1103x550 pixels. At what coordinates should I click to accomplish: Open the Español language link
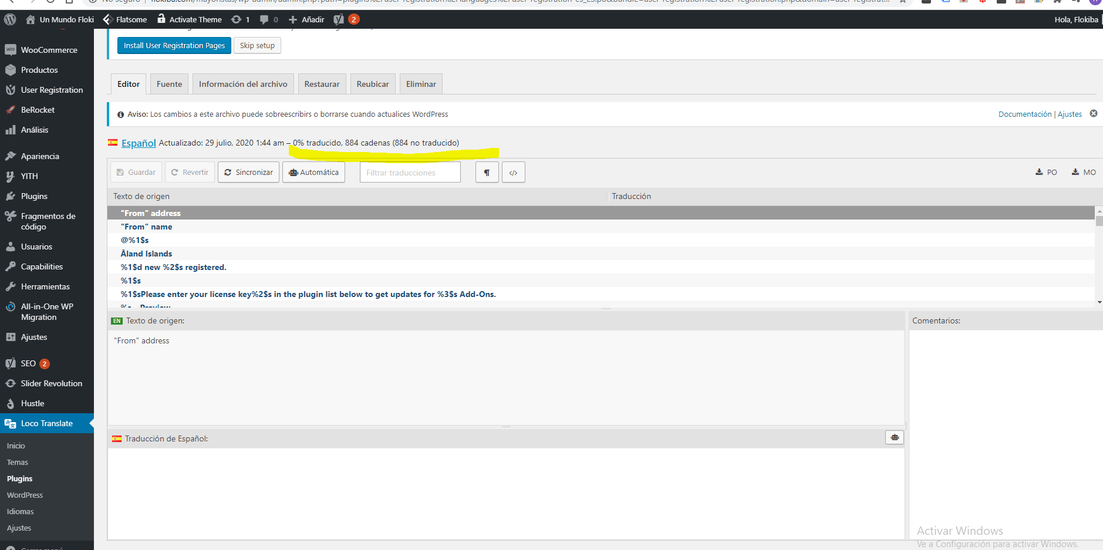pyautogui.click(x=139, y=143)
